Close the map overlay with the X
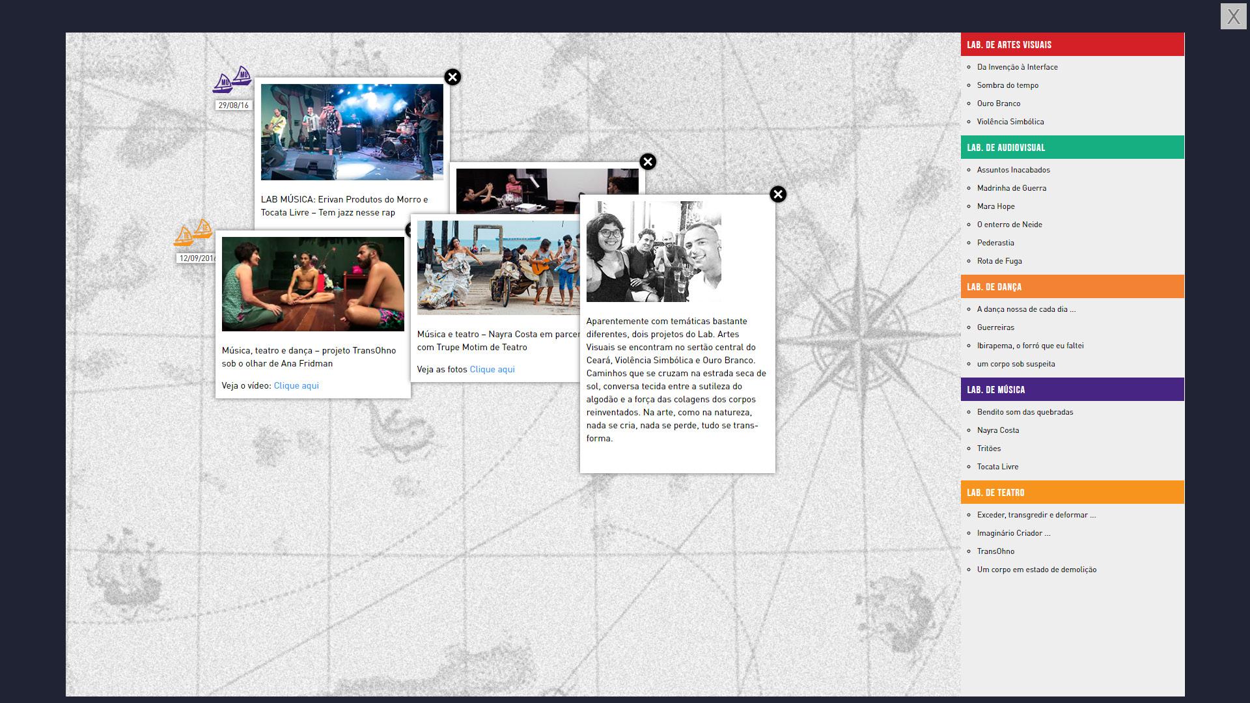Image resolution: width=1250 pixels, height=703 pixels. coord(1233,16)
